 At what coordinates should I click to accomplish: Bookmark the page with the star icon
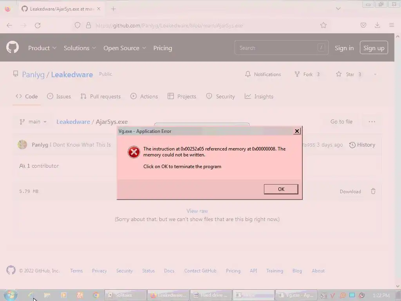tap(323, 25)
